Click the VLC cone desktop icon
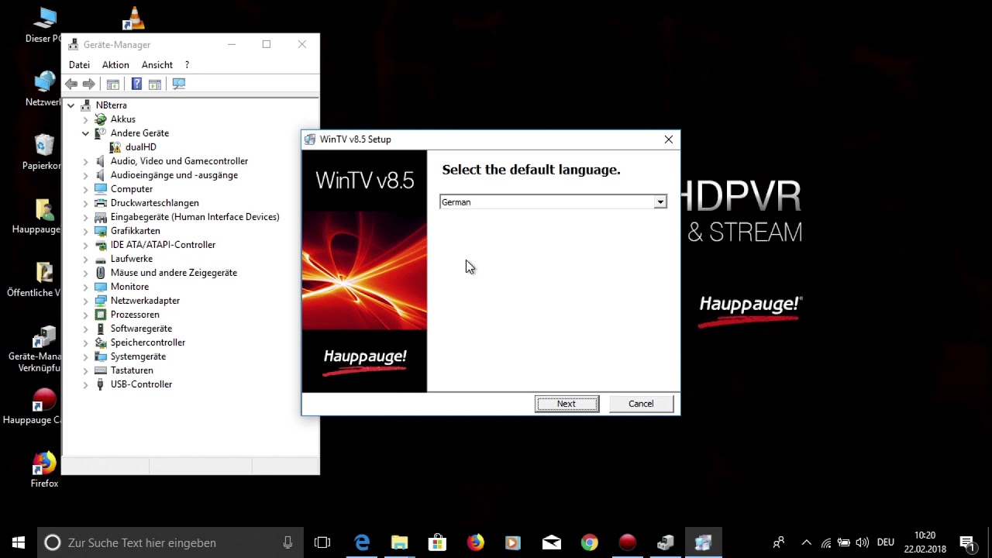This screenshot has width=992, height=558. coord(133,19)
